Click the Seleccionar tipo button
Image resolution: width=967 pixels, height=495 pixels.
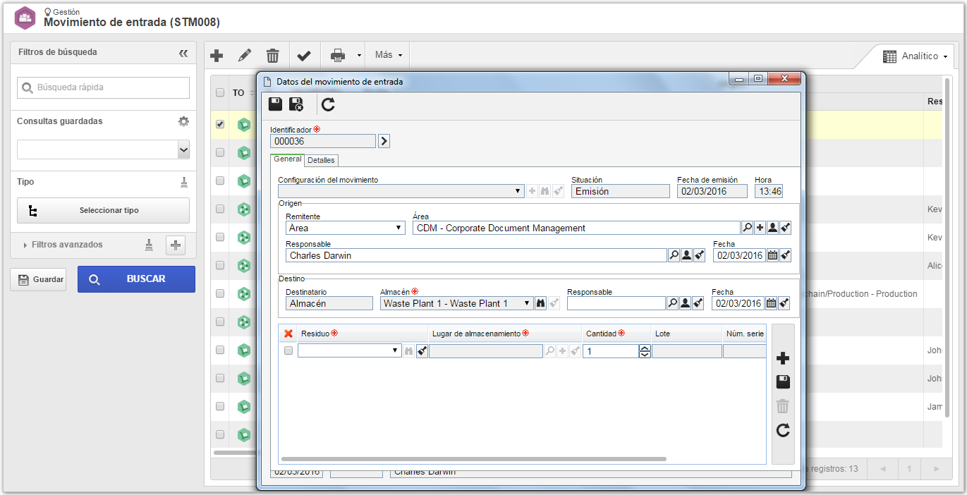(x=103, y=211)
